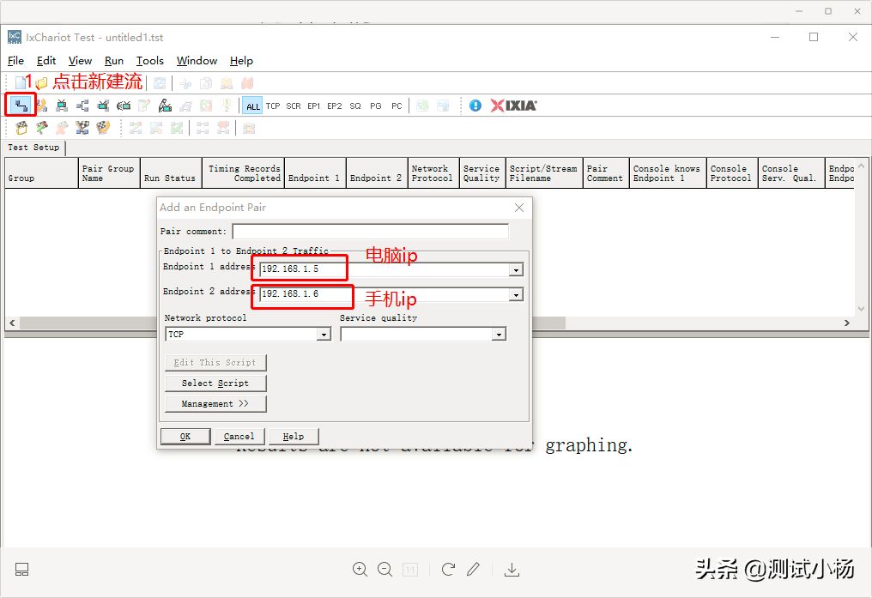Open the View menu

tap(80, 61)
